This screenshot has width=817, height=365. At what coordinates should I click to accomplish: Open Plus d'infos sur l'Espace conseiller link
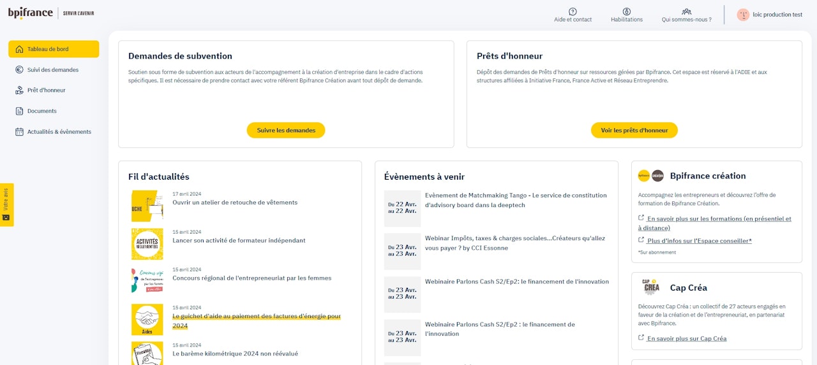pyautogui.click(x=699, y=241)
